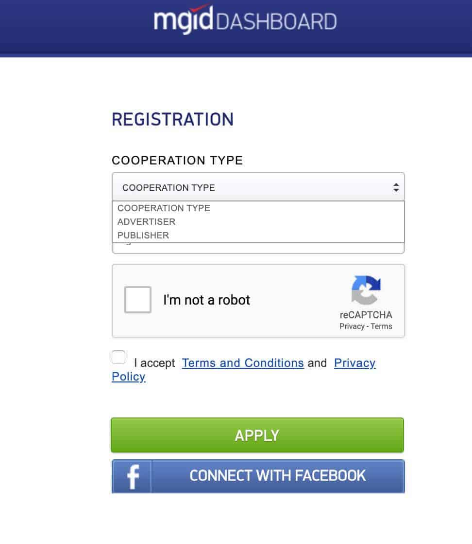
Task: Open the Terms and Conditions link
Action: tap(243, 363)
